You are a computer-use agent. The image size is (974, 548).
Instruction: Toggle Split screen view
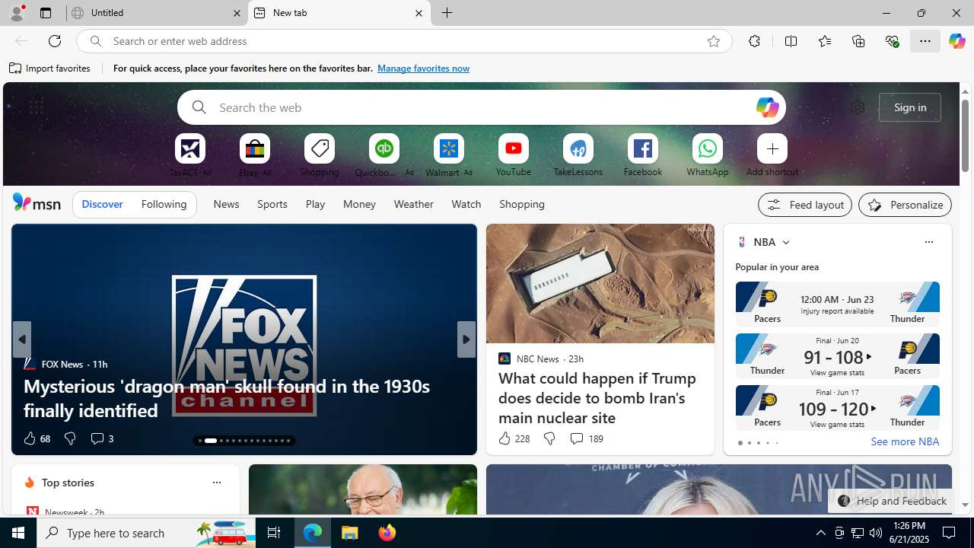coord(791,41)
